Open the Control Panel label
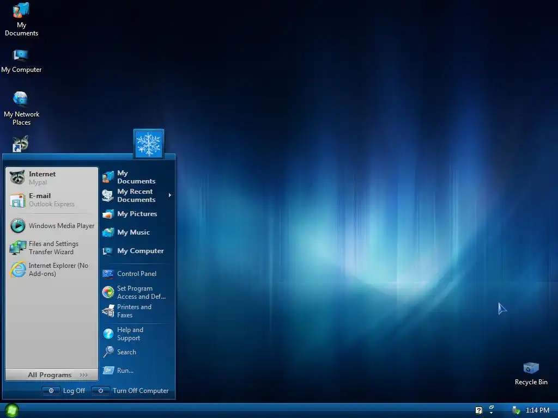 (137, 274)
